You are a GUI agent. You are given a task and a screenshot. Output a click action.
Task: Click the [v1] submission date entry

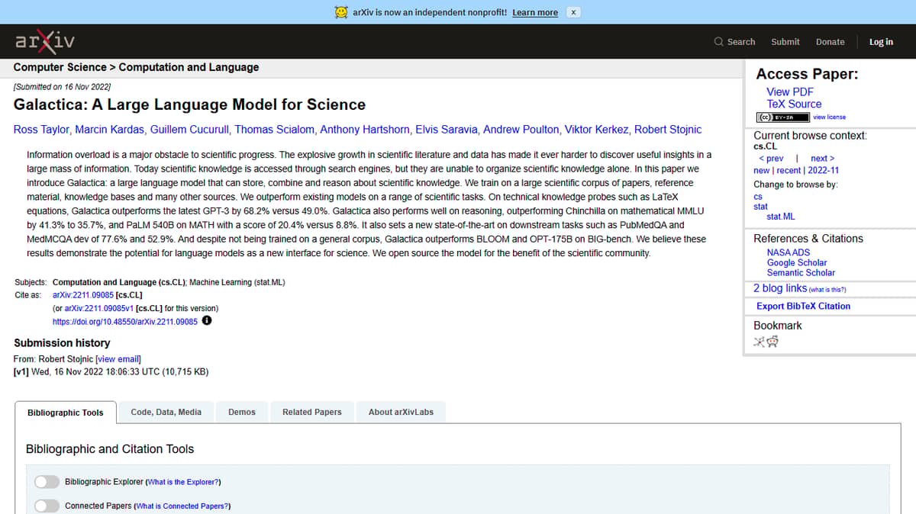point(111,372)
